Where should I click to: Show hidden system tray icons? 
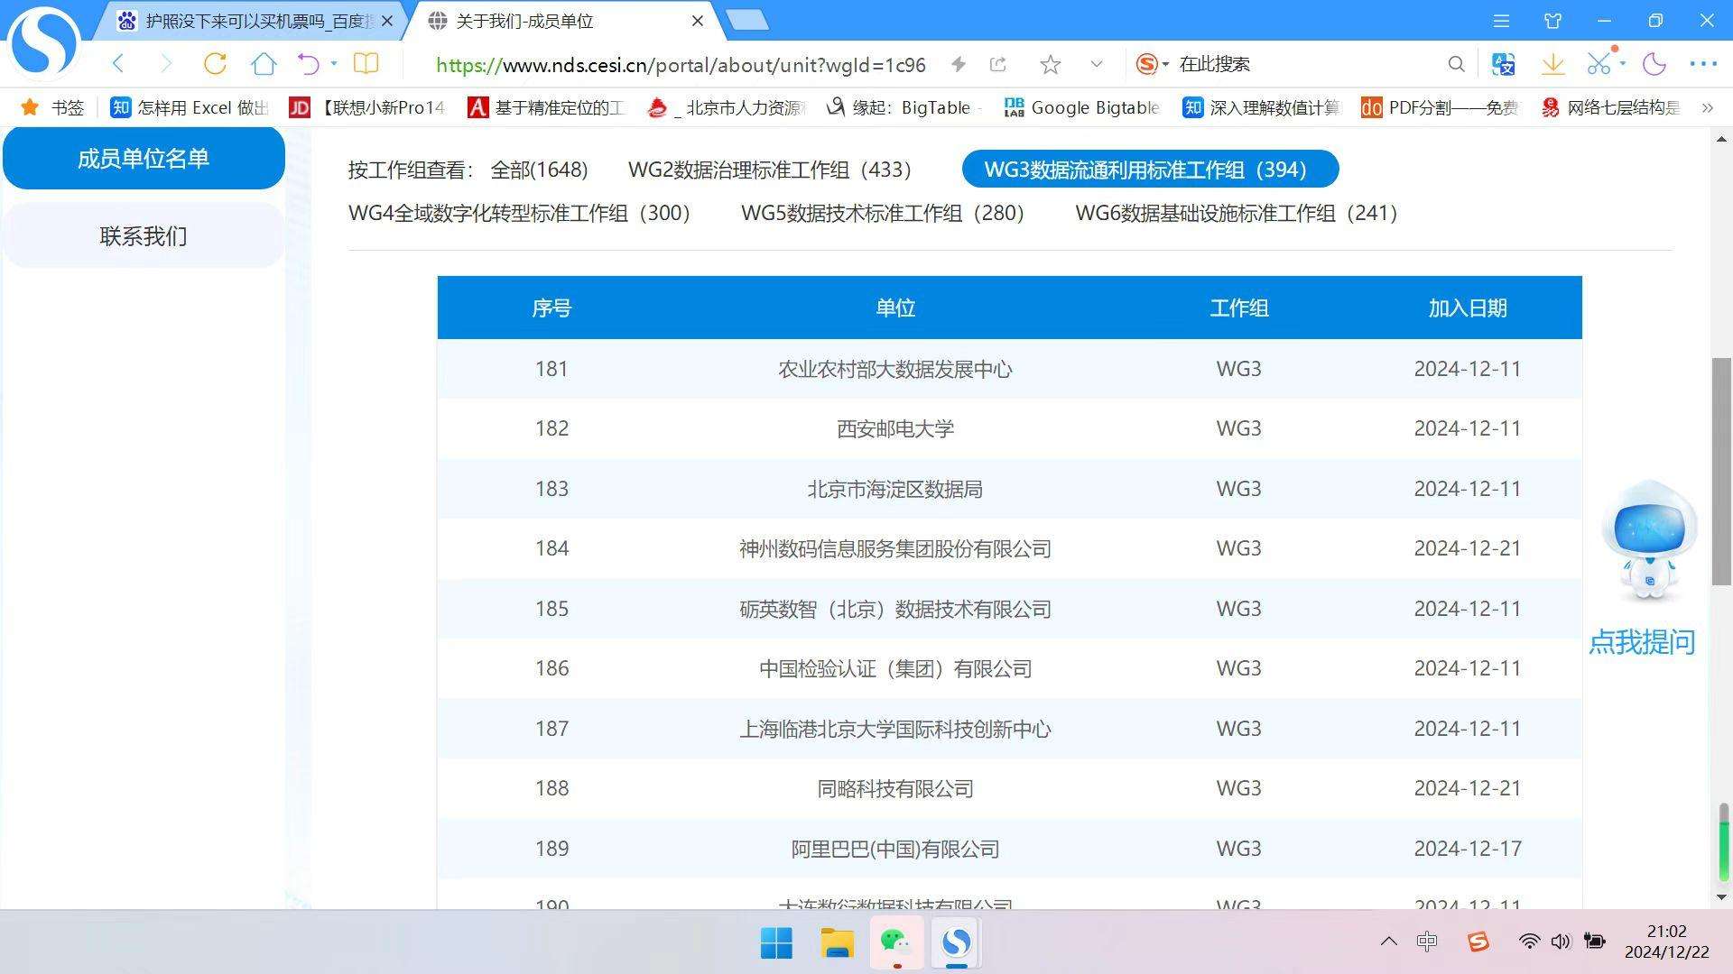pyautogui.click(x=1388, y=942)
